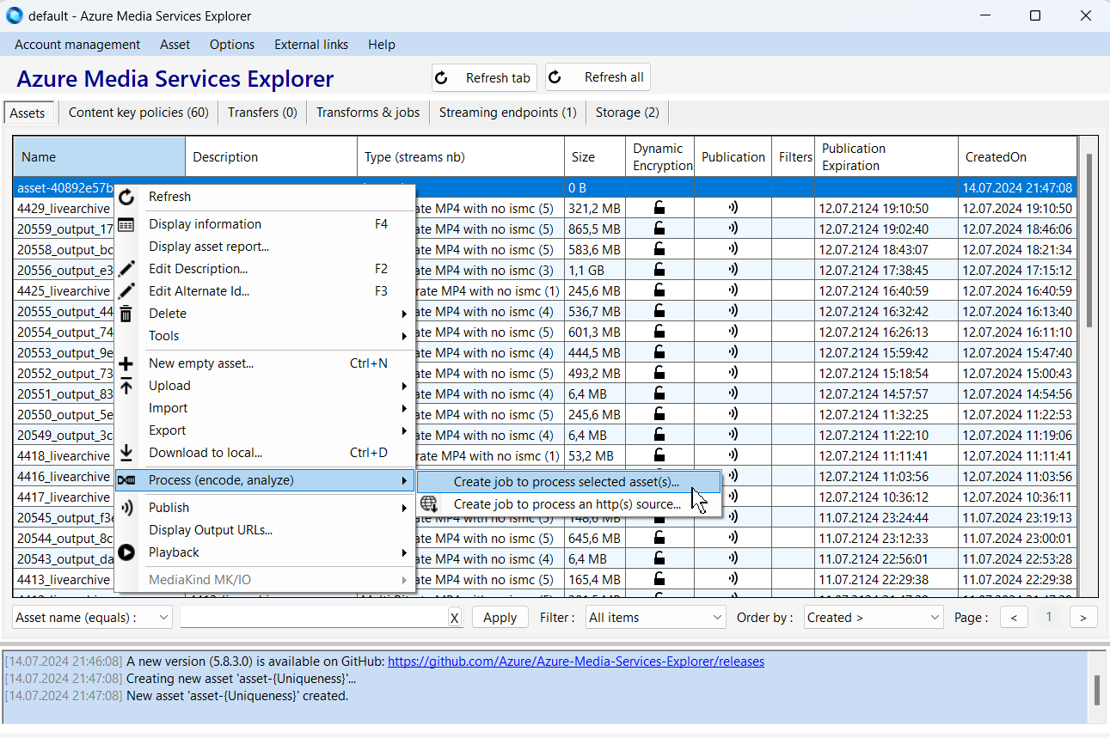Switch to Transfers (0) tab
This screenshot has height=738, width=1110.
tap(262, 113)
